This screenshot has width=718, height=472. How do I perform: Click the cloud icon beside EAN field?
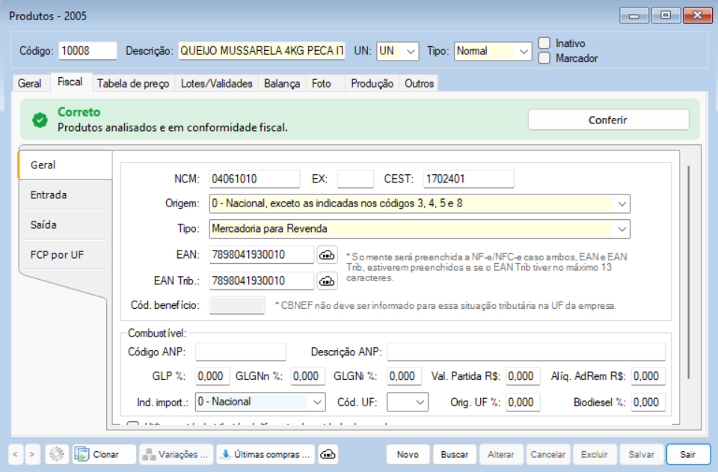(327, 254)
